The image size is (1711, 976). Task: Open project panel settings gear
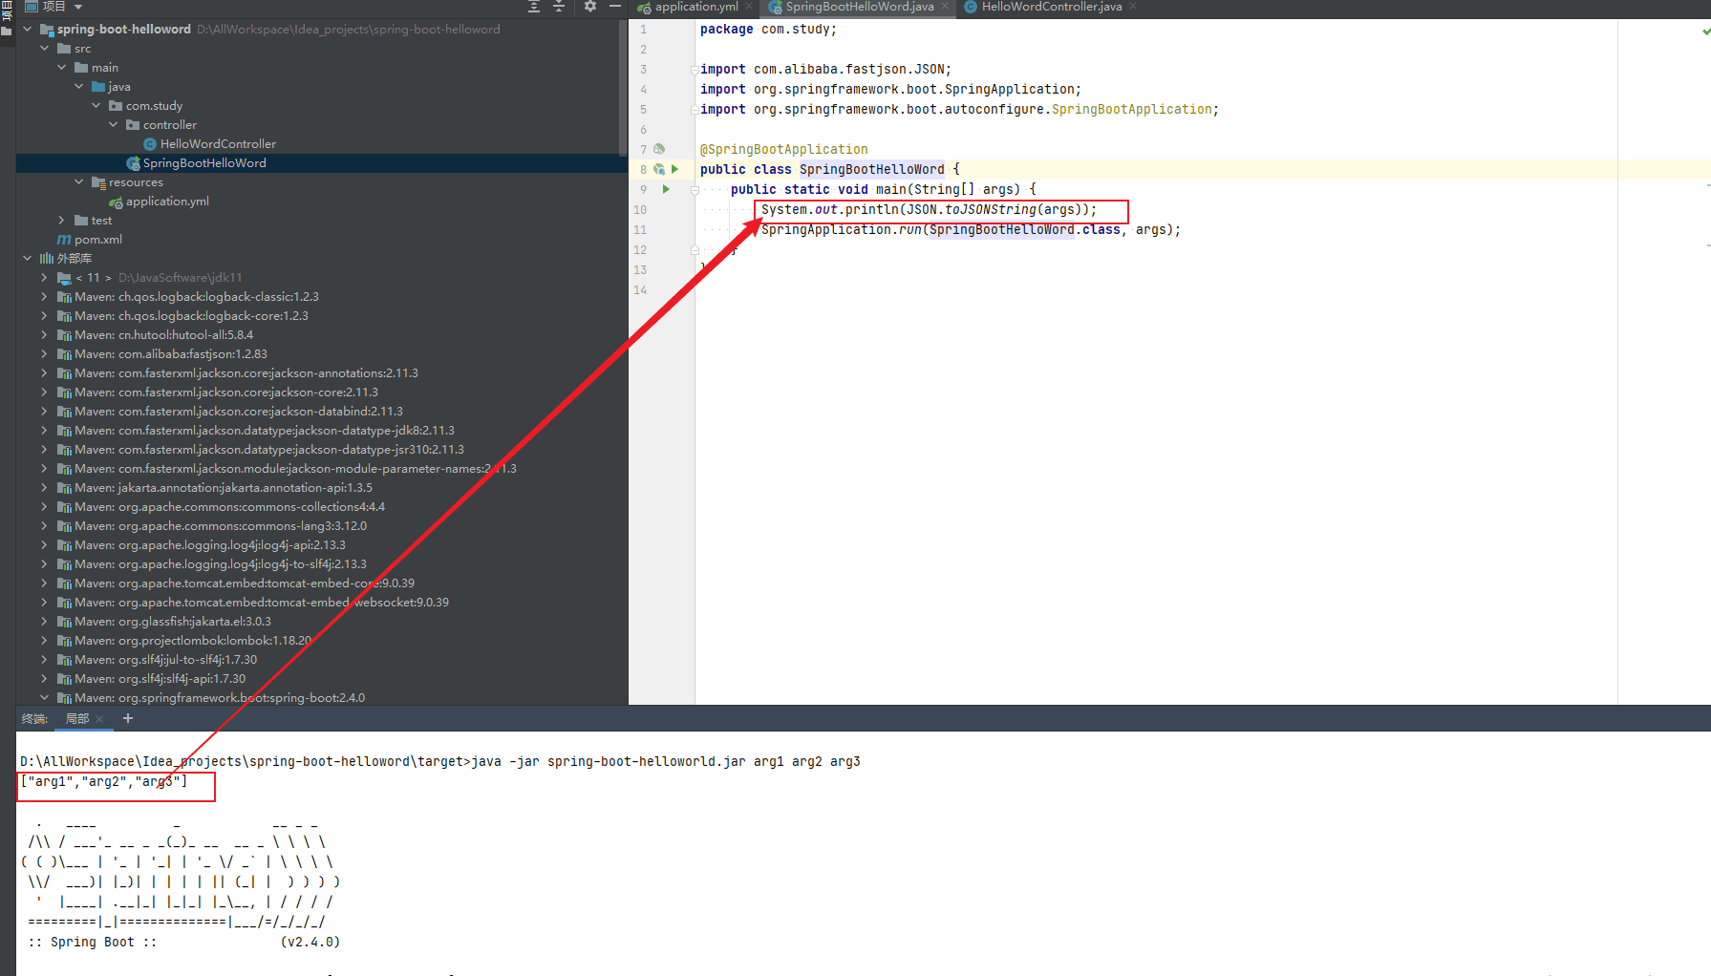(x=590, y=7)
